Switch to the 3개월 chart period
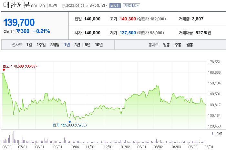The image size is (226, 153). pyautogui.click(x=55, y=45)
